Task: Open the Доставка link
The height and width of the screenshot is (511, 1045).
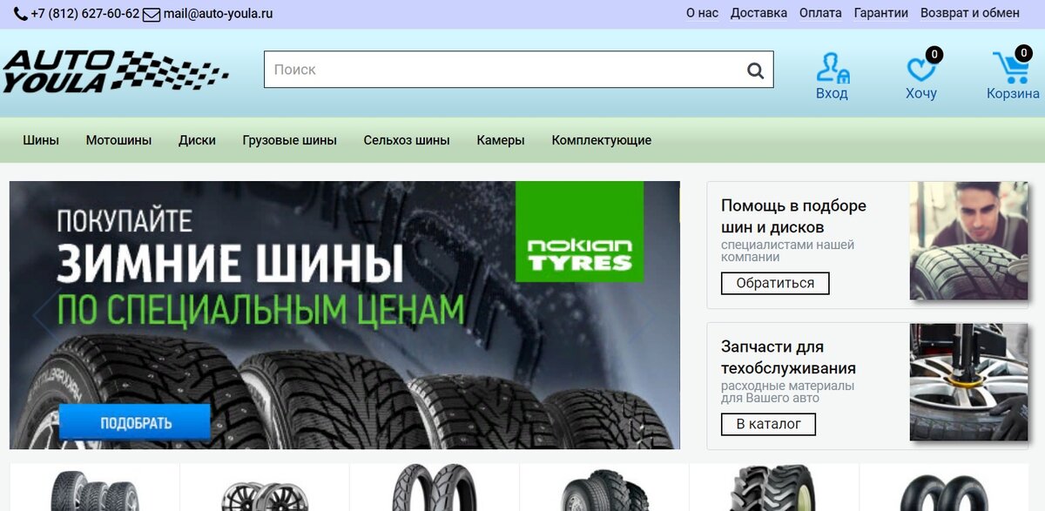Action: pyautogui.click(x=758, y=13)
